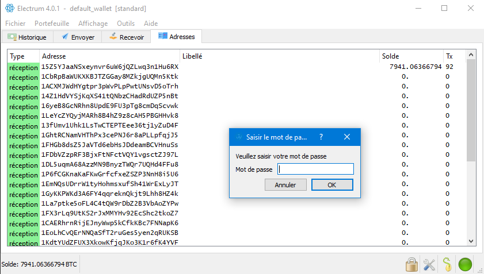484x274 pixels.
Task: Open the Affichage menu
Action: coord(93,24)
